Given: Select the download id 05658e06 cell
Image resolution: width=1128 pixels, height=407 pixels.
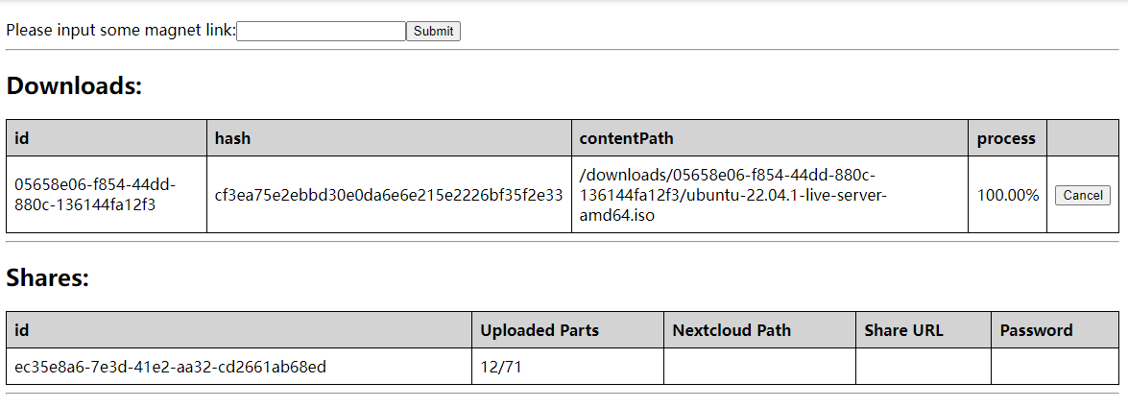Looking at the screenshot, I should pos(107,195).
